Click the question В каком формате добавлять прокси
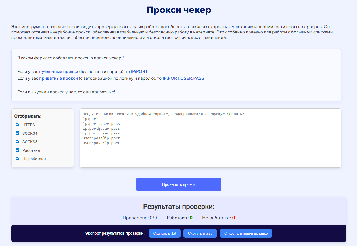Screen dimensions: 357x246 70,58
